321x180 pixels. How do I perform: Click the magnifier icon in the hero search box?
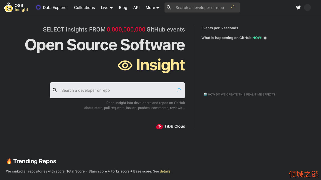tap(55, 90)
